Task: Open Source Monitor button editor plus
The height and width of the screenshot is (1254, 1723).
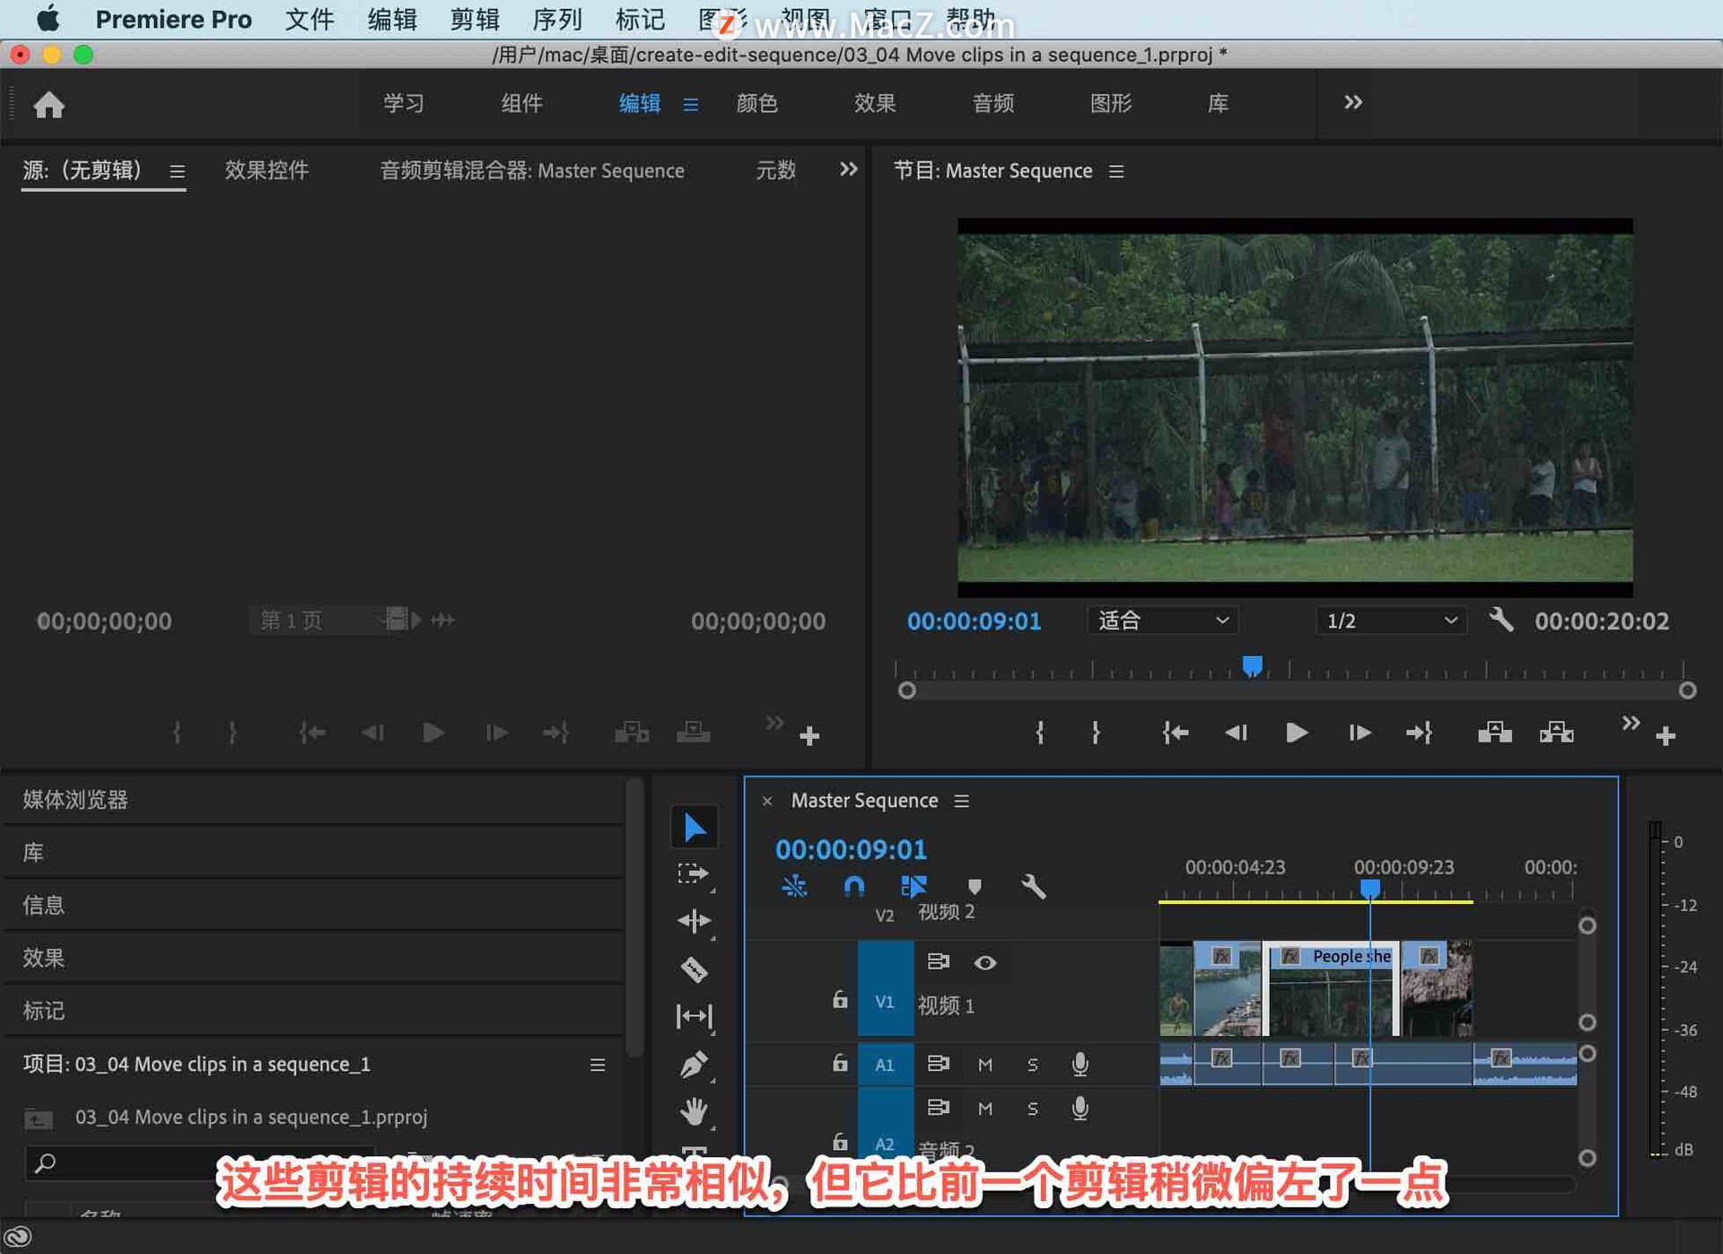Action: [809, 736]
